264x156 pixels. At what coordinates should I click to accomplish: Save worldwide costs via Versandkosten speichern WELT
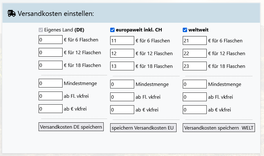click(x=219, y=128)
